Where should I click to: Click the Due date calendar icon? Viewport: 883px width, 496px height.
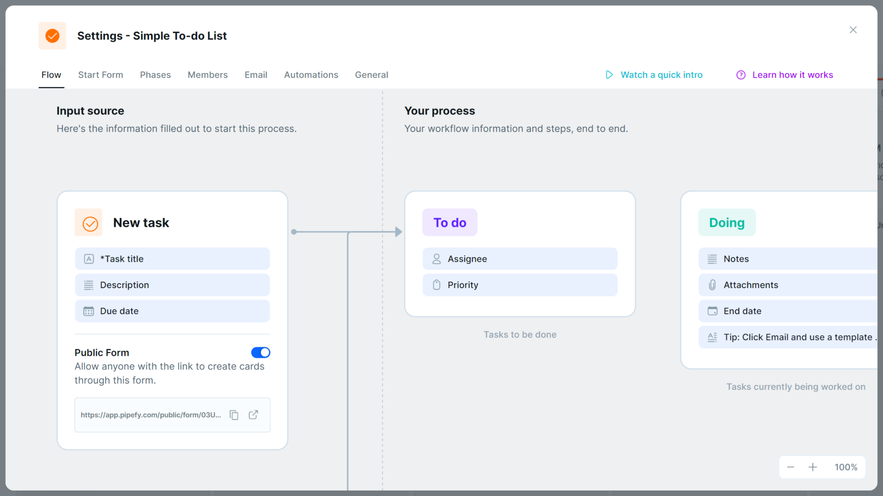coord(89,311)
